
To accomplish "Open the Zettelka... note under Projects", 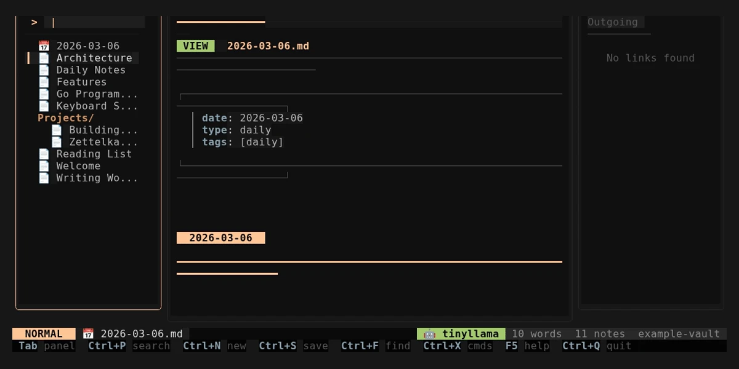I will click(103, 142).
